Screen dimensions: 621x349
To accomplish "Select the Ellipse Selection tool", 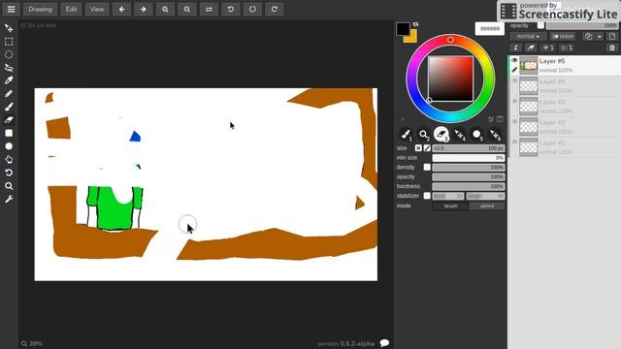I will 9,54.
